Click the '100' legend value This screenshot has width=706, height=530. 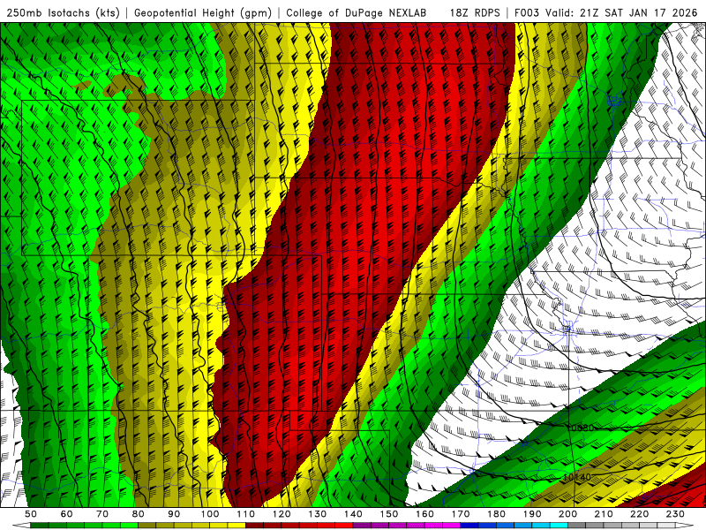(210, 514)
